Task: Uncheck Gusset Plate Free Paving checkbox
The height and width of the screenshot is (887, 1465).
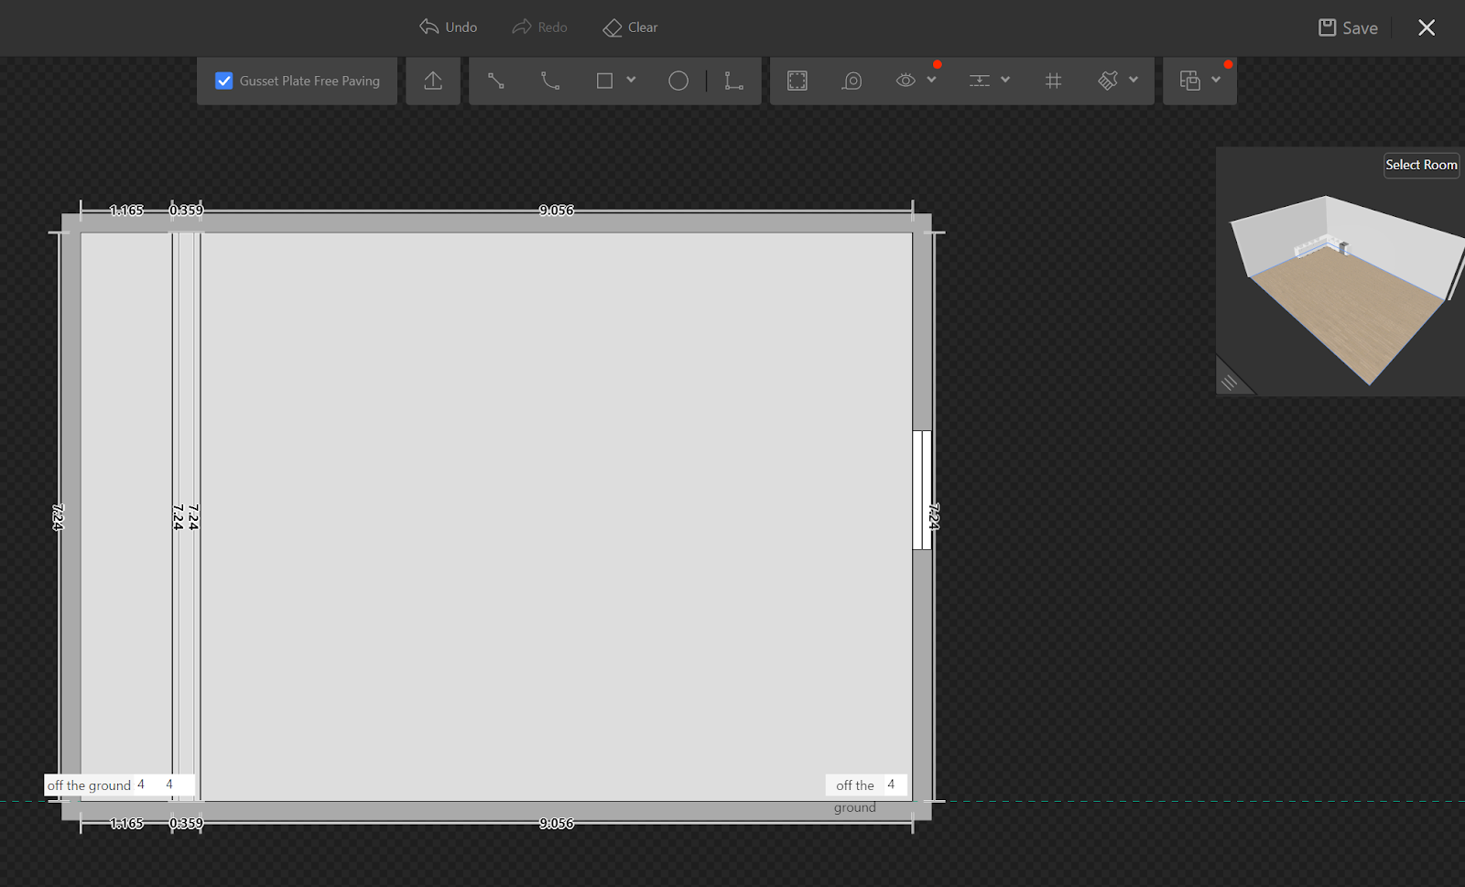Action: pos(224,81)
